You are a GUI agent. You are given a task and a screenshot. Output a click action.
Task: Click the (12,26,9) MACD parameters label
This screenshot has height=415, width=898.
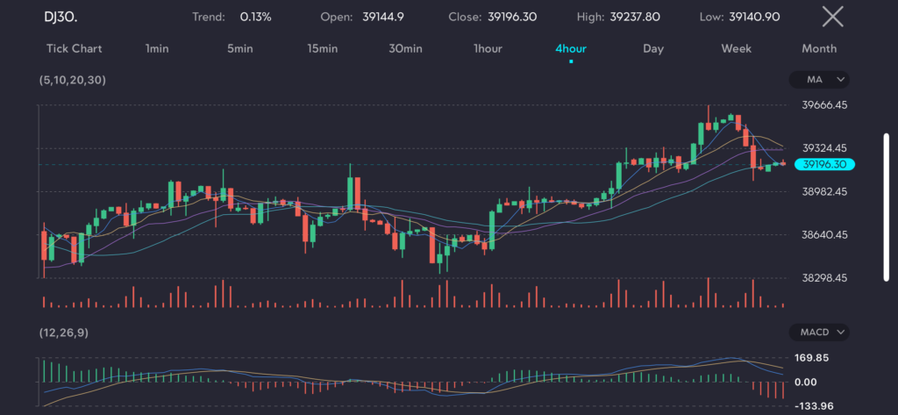point(63,333)
